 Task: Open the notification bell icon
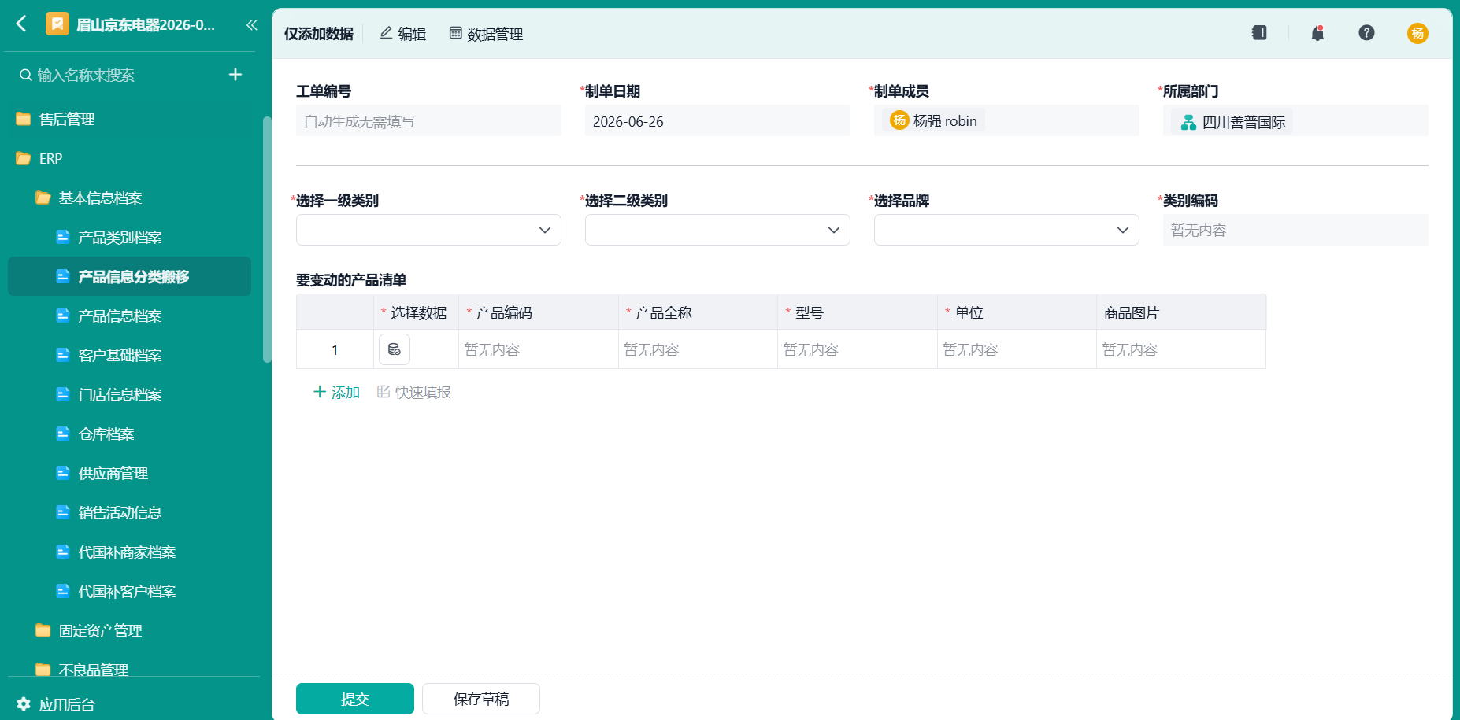[x=1317, y=32]
